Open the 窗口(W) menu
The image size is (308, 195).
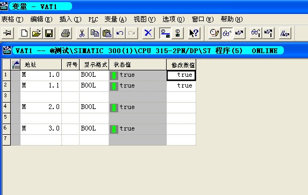pyautogui.click(x=203, y=19)
